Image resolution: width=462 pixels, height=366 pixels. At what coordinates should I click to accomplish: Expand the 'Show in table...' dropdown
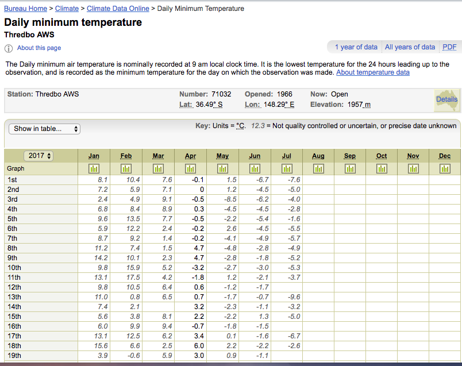tap(44, 129)
